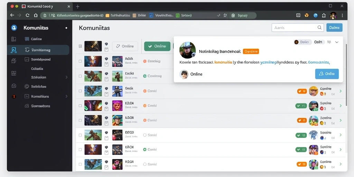Tick the checkbox on the Adidk row
This screenshot has height=177, width=354.
pos(80,61)
